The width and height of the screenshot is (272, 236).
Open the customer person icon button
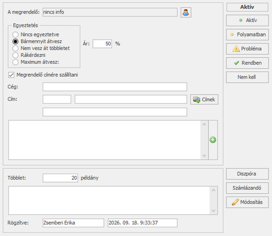click(186, 13)
